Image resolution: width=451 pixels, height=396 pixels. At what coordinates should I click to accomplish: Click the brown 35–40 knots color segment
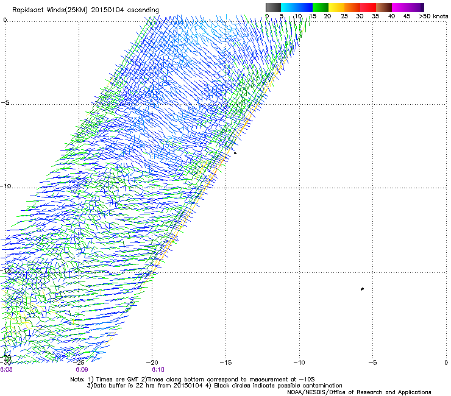[x=384, y=7]
